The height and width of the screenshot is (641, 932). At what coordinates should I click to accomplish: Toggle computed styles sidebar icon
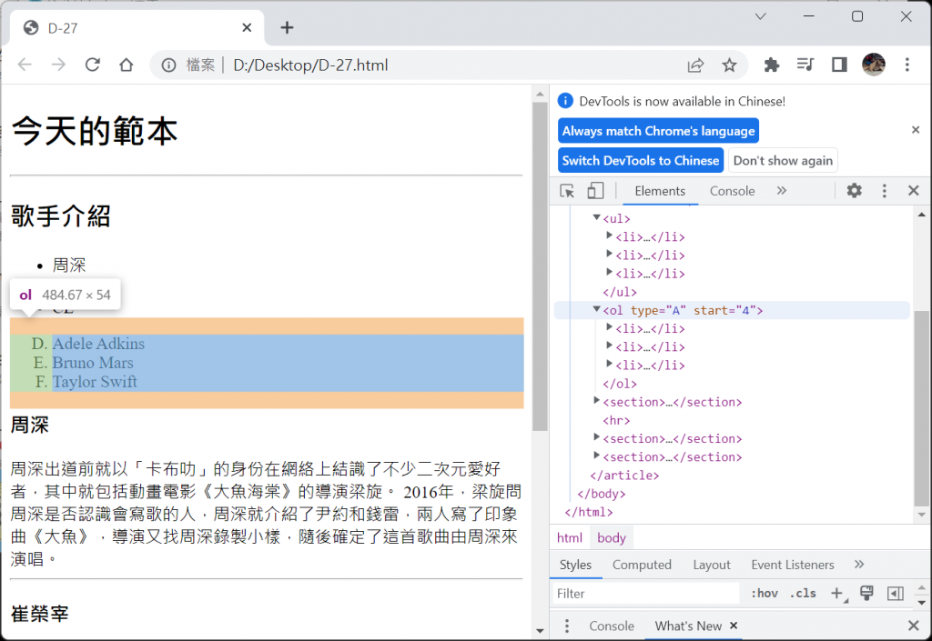pos(896,593)
